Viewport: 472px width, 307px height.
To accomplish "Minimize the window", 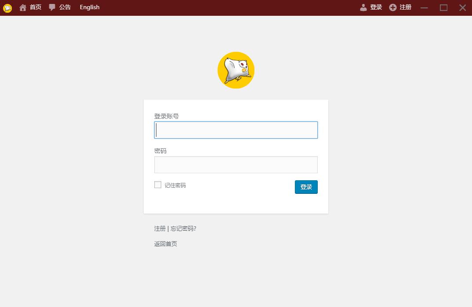I will pos(424,8).
